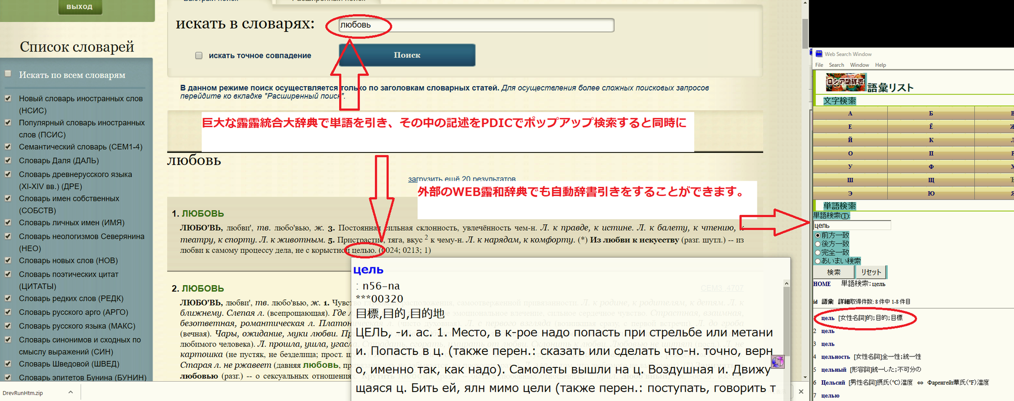Click letter Е in the 文字検索 grid
The height and width of the screenshot is (401, 1014).
pyautogui.click(x=850, y=127)
